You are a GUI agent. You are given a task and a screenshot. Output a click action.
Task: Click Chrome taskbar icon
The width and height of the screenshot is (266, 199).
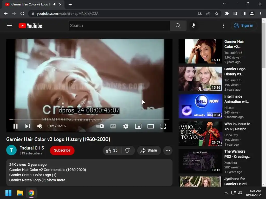[x=31, y=193]
